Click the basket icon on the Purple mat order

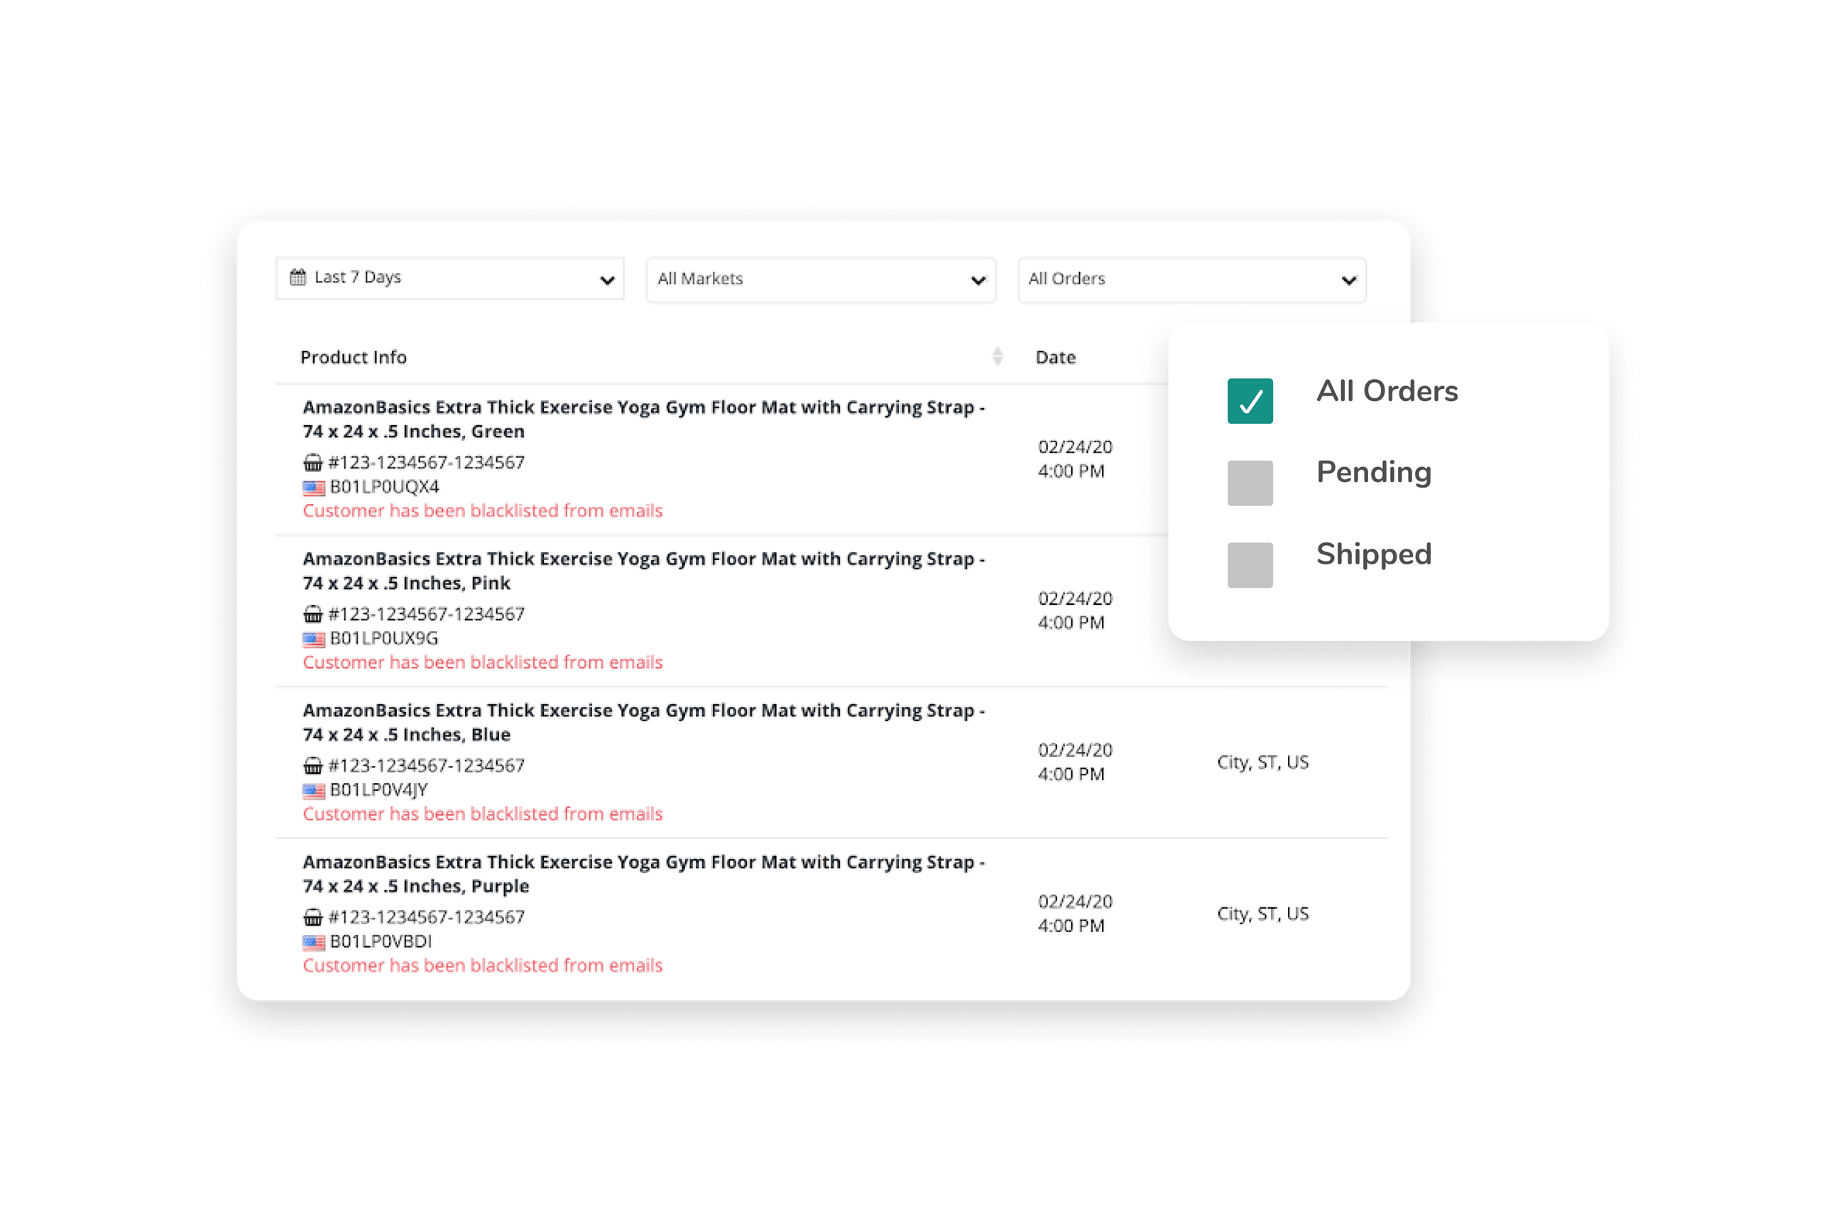(313, 916)
